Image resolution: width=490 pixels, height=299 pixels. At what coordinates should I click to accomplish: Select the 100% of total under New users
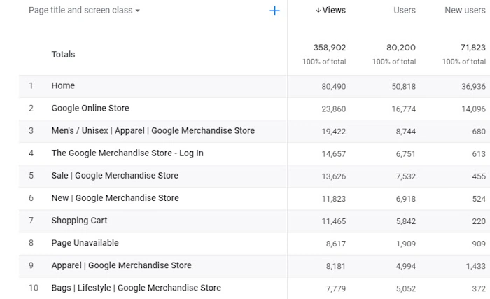pos(463,62)
